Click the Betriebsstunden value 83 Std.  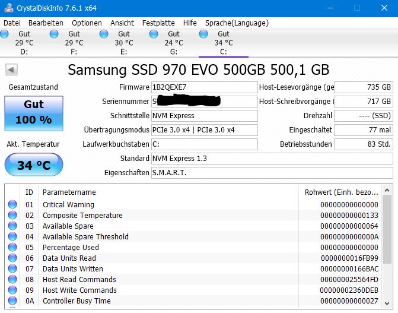coord(364,144)
